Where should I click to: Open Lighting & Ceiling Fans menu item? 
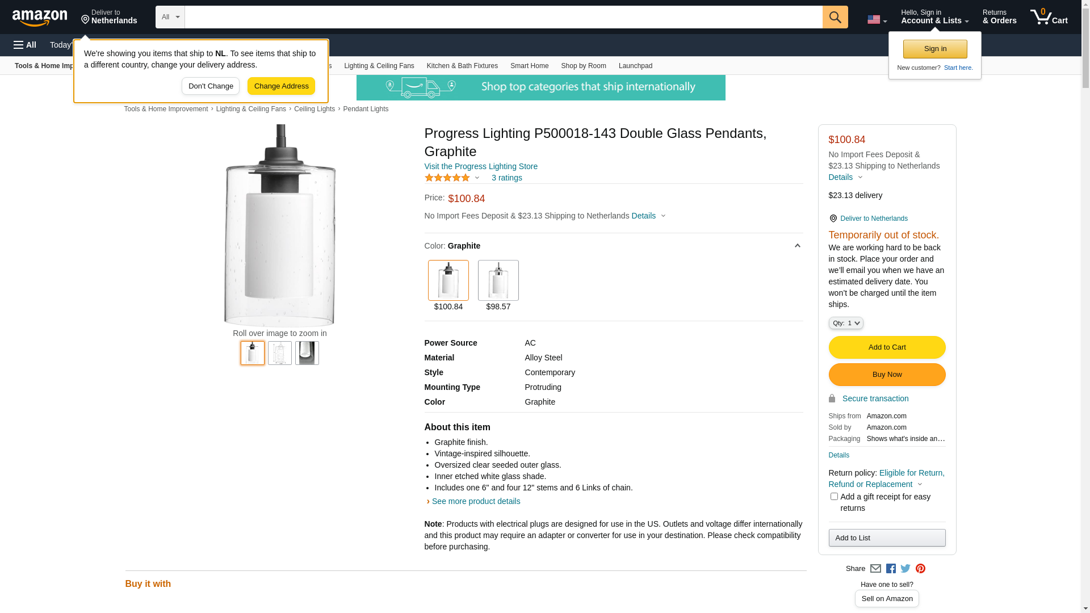coord(379,66)
